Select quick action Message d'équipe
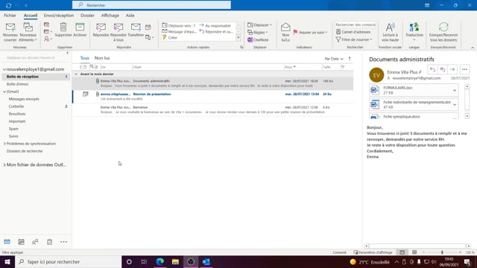477x268 pixels. click(x=180, y=31)
